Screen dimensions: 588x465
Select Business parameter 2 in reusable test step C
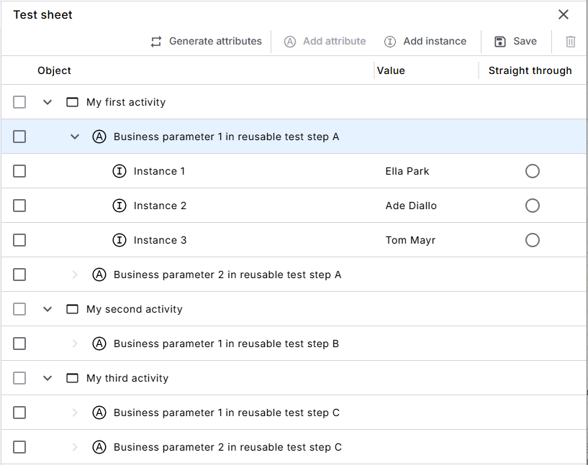coord(227,447)
